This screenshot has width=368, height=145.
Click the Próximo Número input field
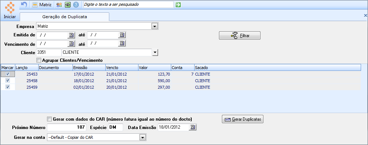point(67,128)
